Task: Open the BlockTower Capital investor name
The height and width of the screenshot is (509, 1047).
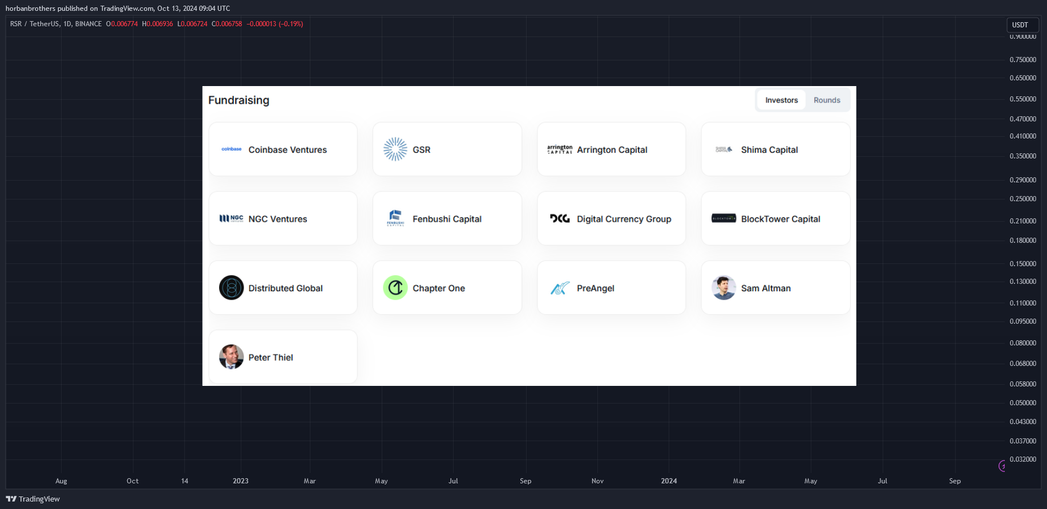Action: (x=781, y=218)
